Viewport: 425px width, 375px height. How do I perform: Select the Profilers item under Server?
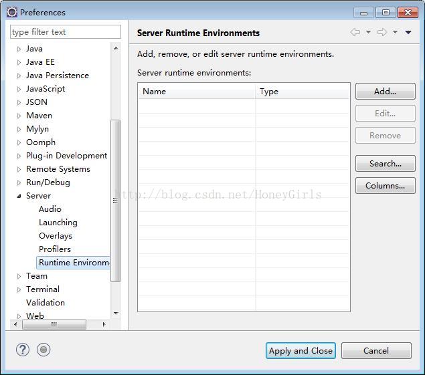[55, 249]
